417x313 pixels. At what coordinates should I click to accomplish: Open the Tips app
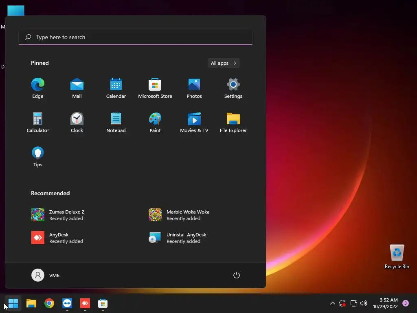coord(38,157)
